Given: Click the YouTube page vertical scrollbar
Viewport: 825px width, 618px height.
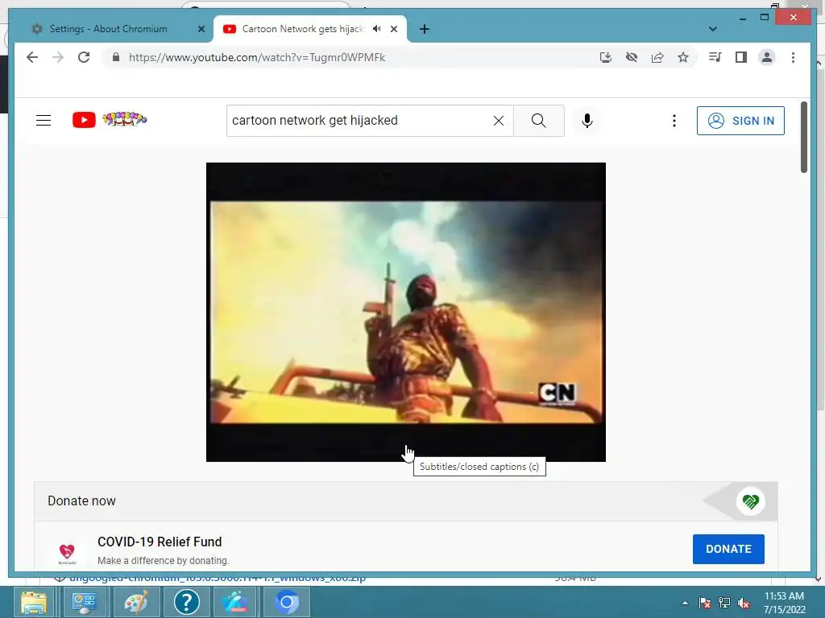Looking at the screenshot, I should click(x=803, y=137).
